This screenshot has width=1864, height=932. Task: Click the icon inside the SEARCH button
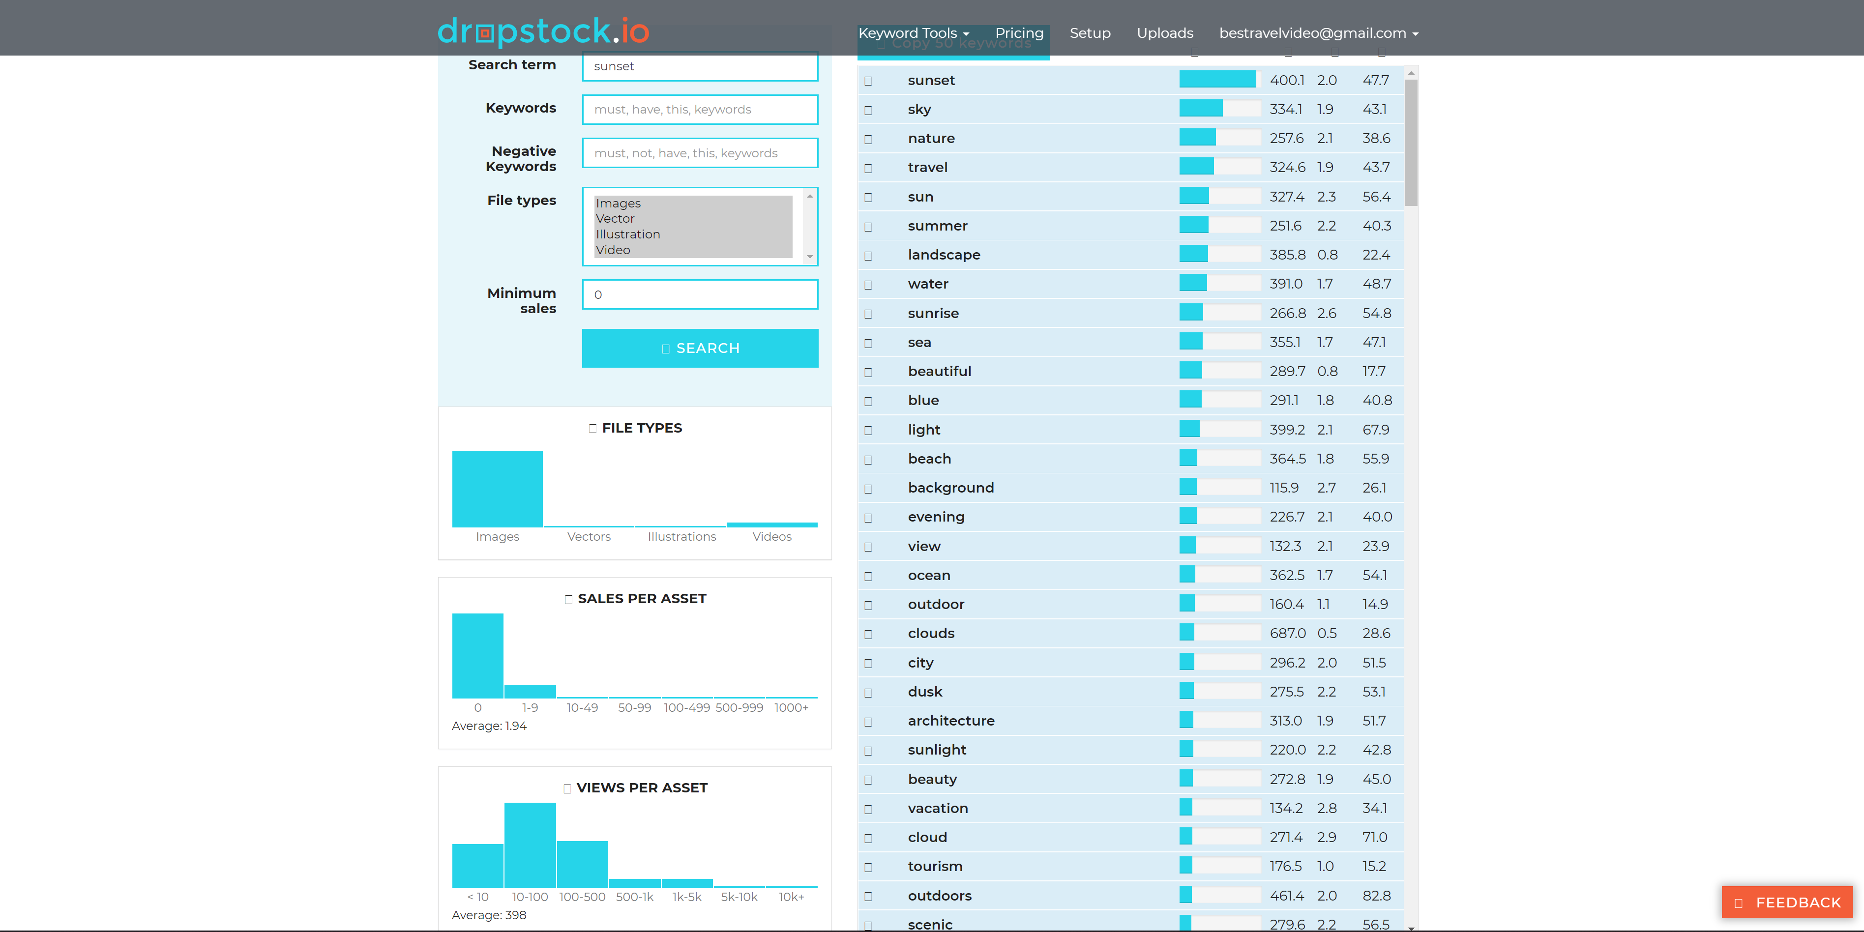coord(665,349)
